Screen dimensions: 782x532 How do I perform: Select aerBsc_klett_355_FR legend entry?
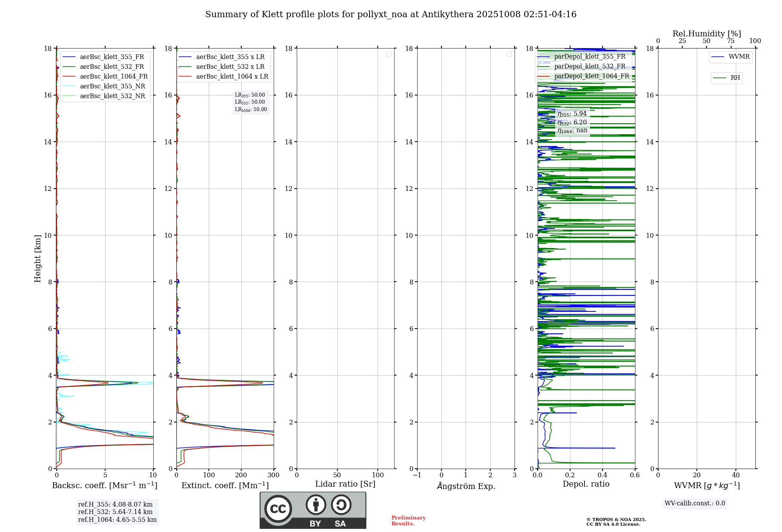[111, 57]
